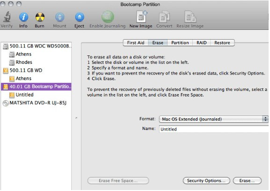The height and width of the screenshot is (191, 270).
Task: Click the window zoom button
Action: coord(19,4)
